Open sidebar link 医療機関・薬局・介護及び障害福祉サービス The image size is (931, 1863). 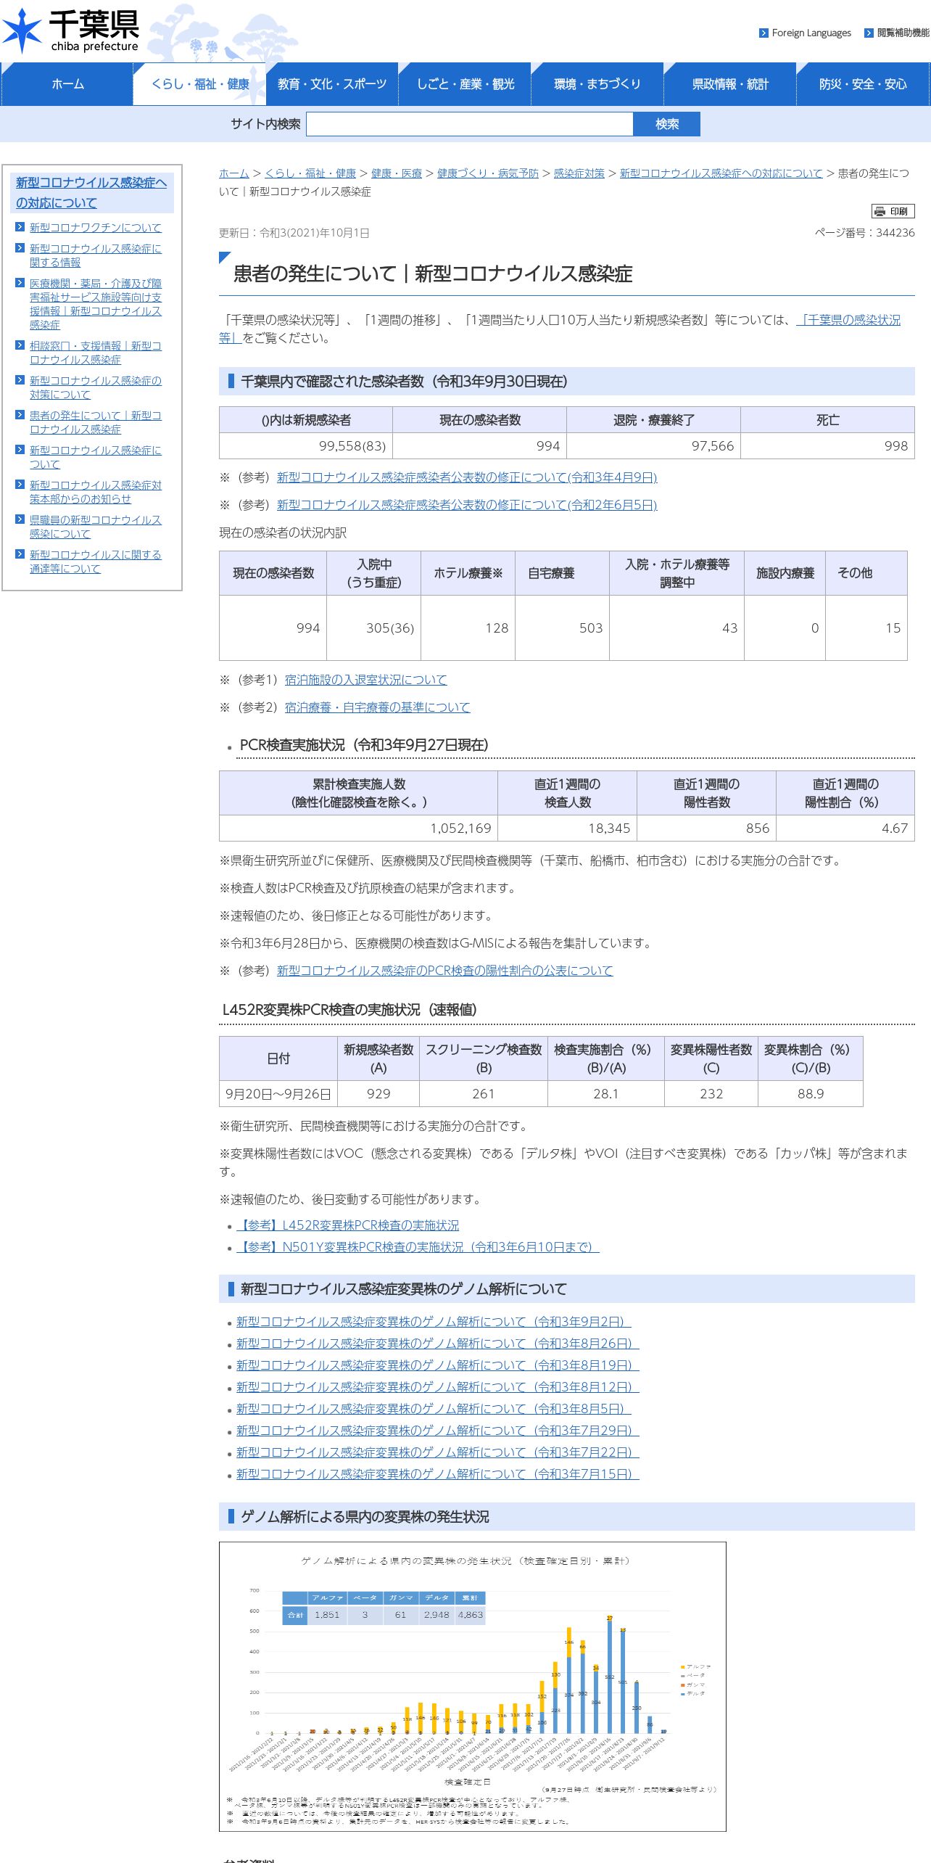coord(96,304)
